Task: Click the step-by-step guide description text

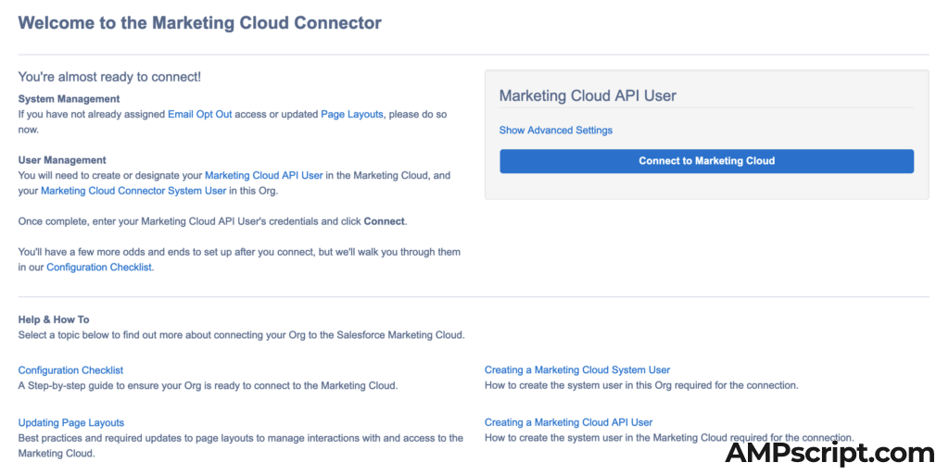Action: [208, 385]
